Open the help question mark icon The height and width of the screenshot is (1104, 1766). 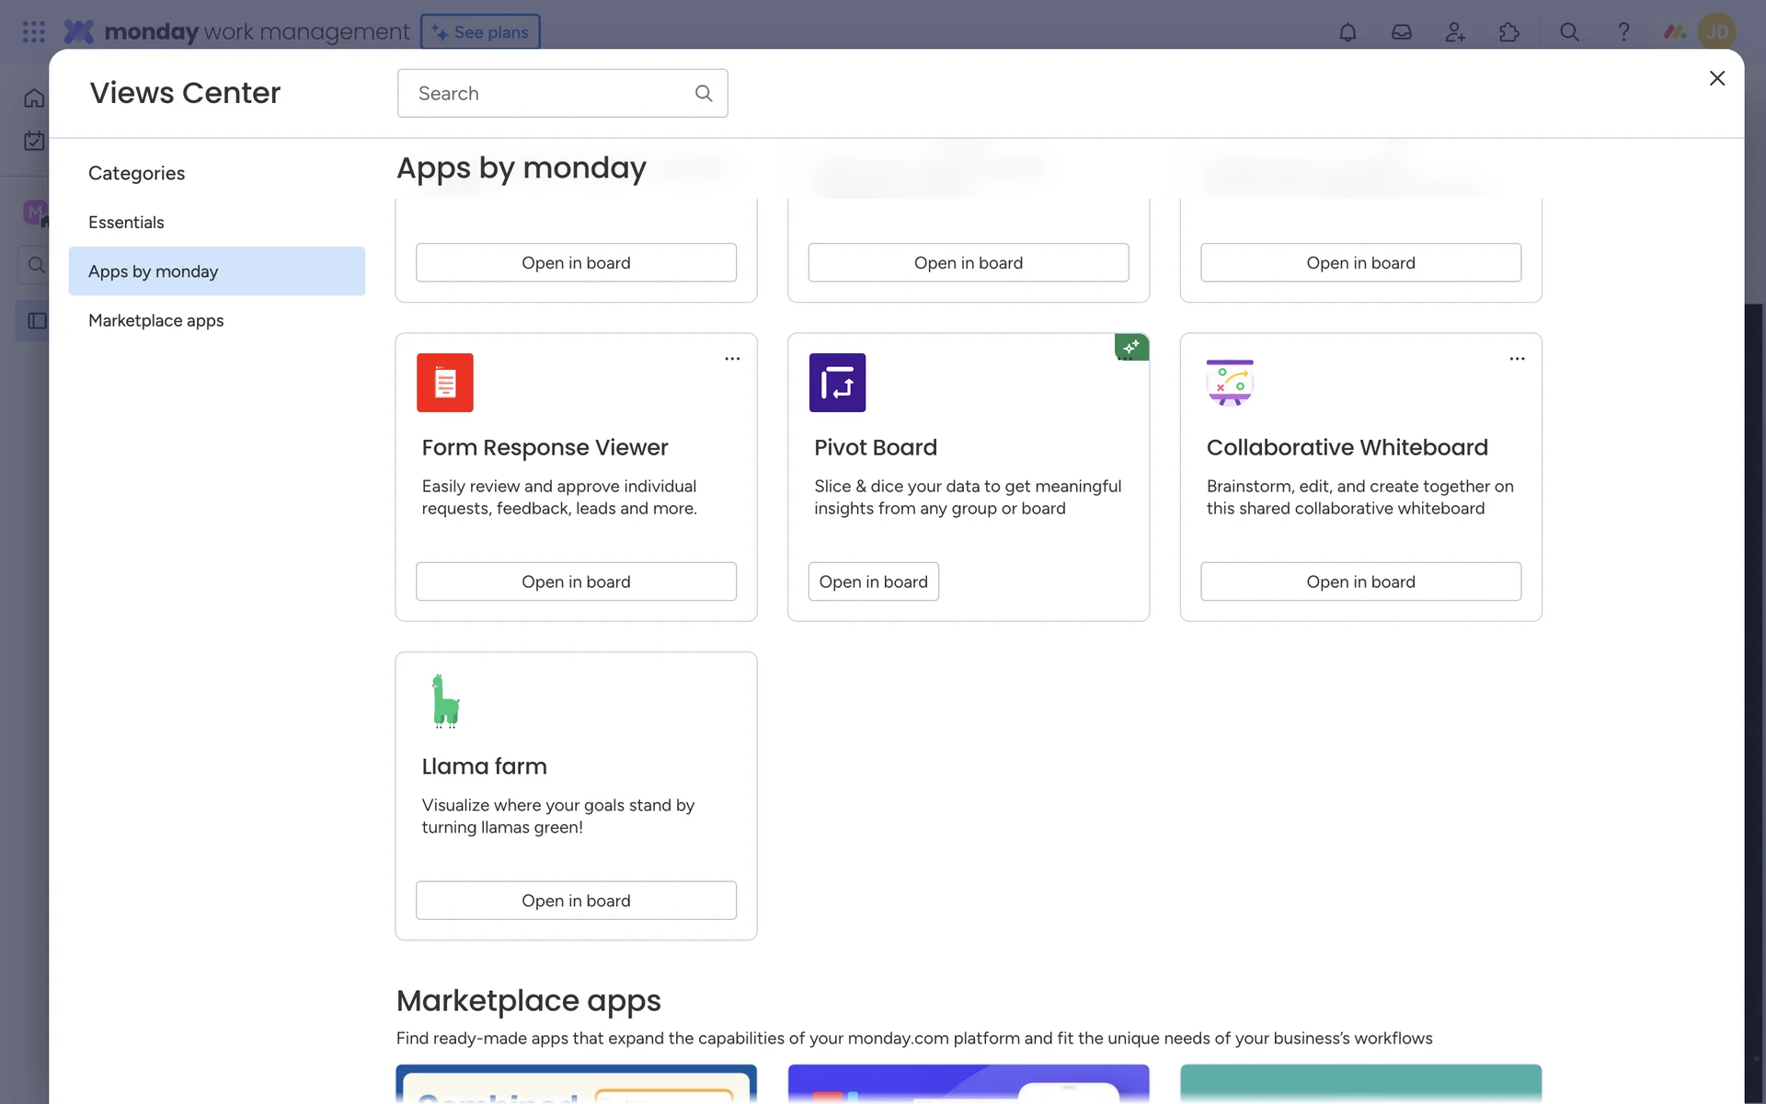click(1623, 32)
